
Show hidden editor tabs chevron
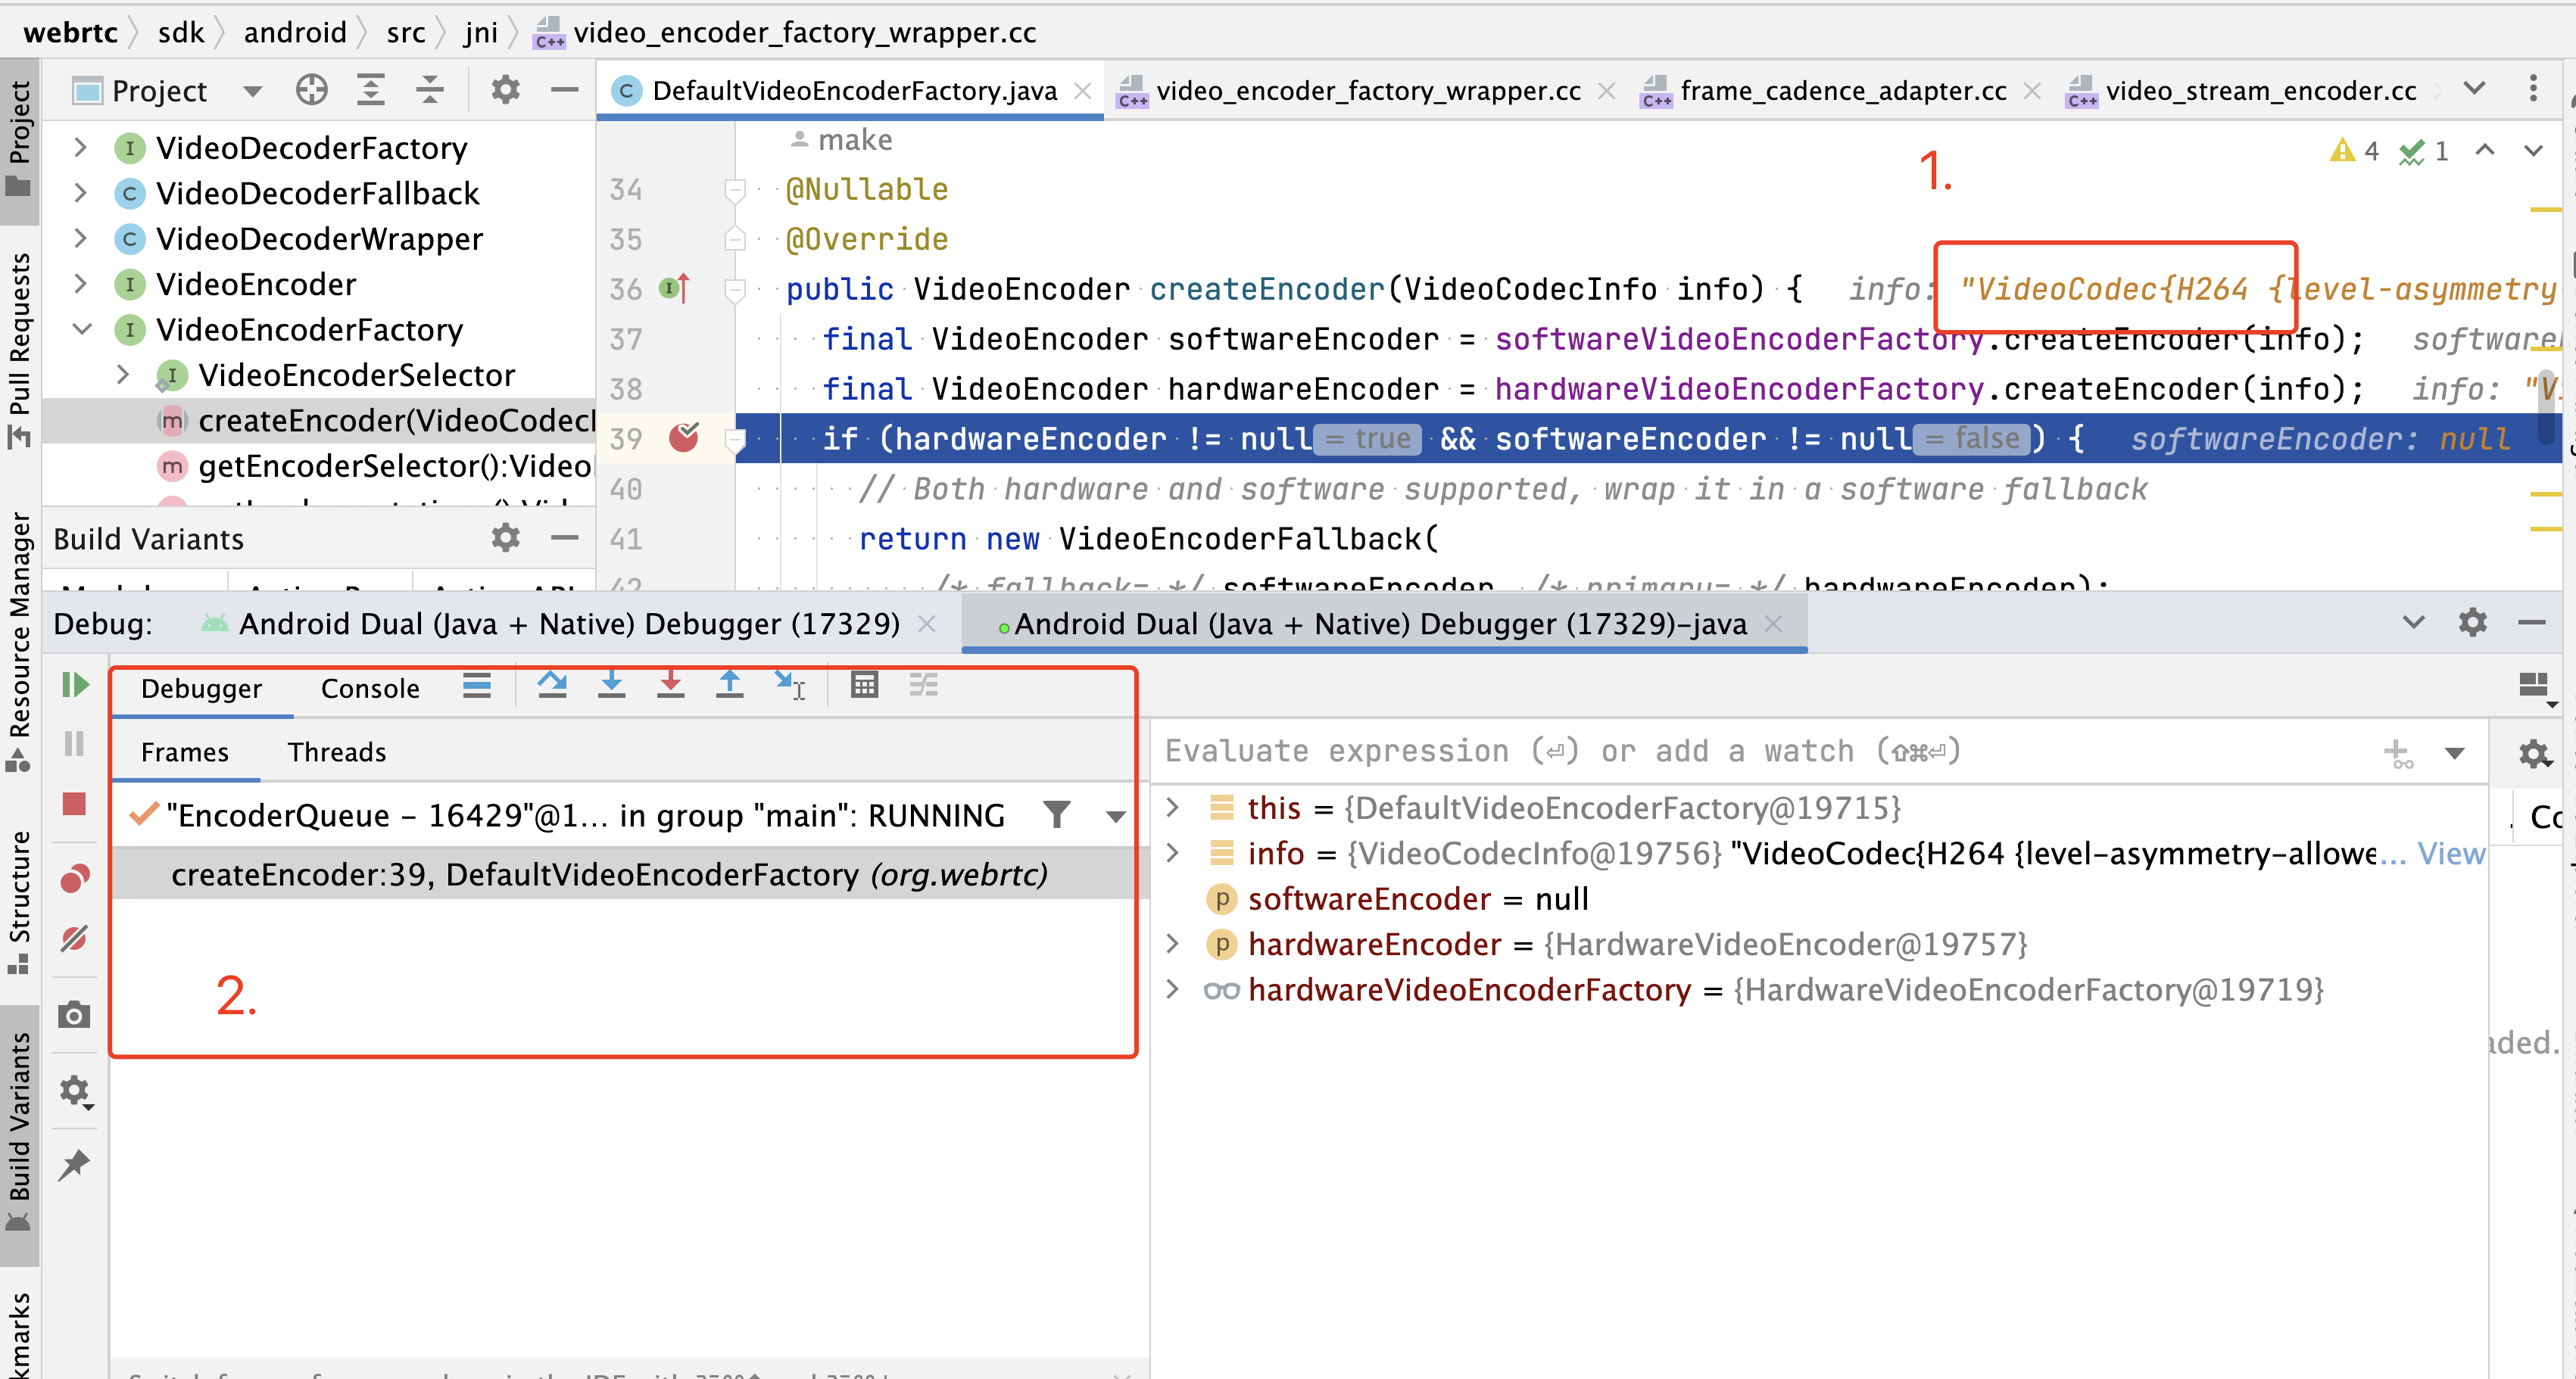[2474, 88]
